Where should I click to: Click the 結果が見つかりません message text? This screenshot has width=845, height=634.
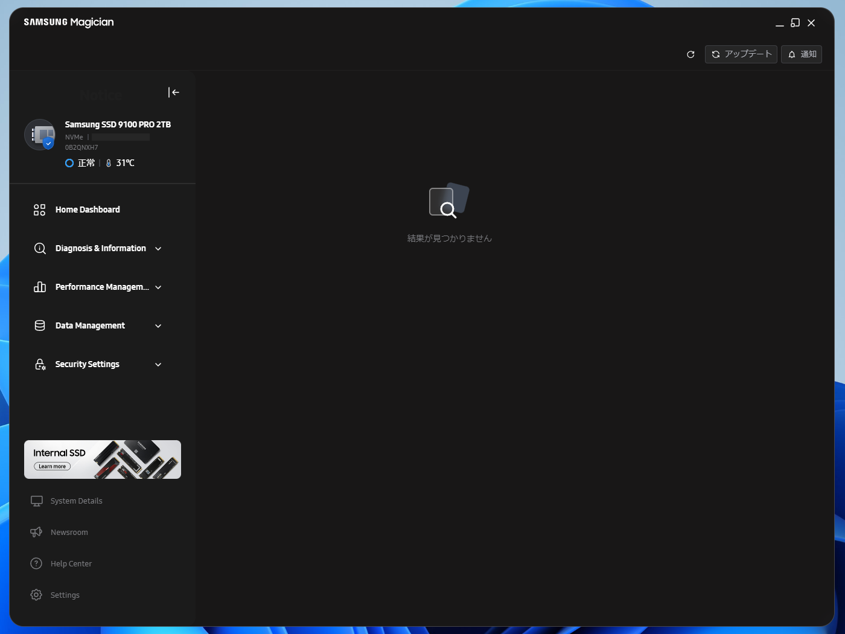(x=450, y=239)
